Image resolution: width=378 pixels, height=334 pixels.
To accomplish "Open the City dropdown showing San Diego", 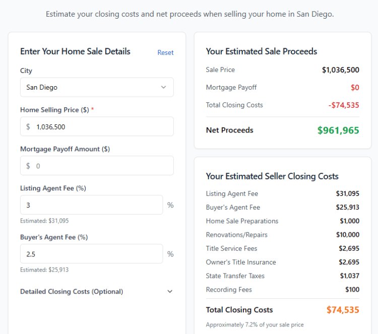I will tap(97, 87).
